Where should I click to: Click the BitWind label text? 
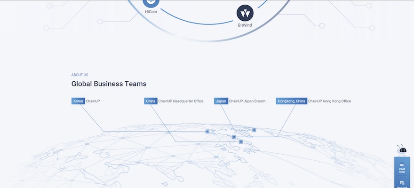pos(245,25)
